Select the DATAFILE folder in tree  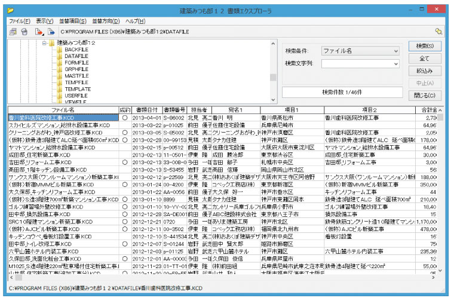point(76,56)
